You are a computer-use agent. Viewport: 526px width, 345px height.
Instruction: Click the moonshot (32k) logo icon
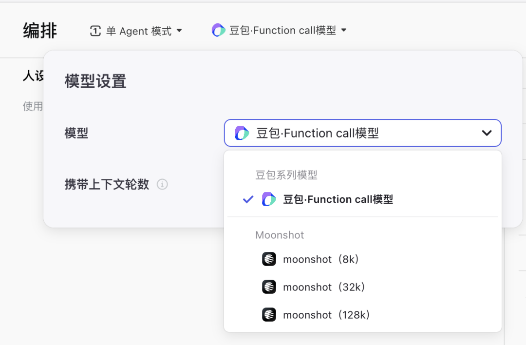click(x=269, y=287)
